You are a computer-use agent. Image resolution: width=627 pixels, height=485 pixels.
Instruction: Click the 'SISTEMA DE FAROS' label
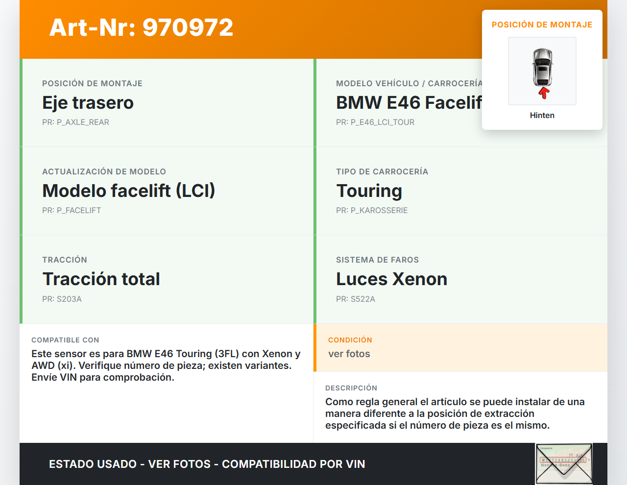[x=378, y=260]
